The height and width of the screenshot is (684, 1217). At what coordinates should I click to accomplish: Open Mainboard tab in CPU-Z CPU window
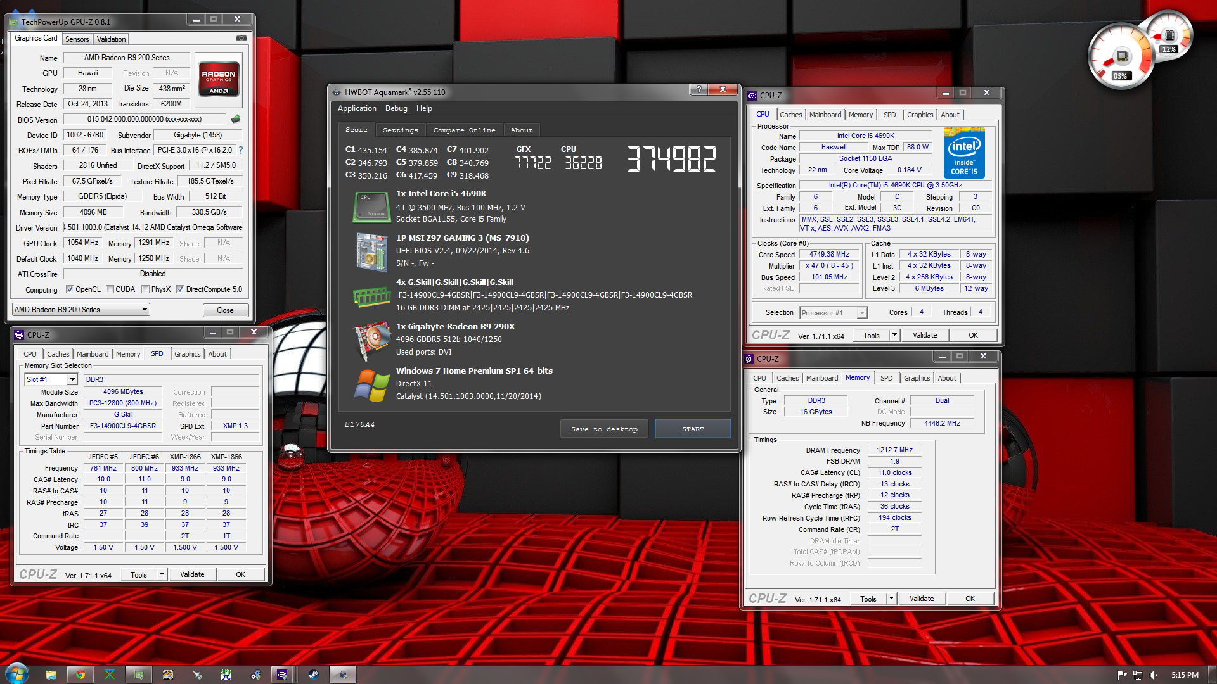(x=825, y=115)
